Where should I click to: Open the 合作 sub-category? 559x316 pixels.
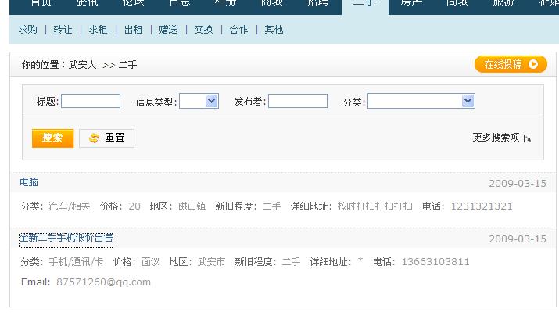pos(239,30)
